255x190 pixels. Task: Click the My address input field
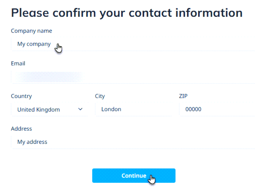tap(133, 142)
